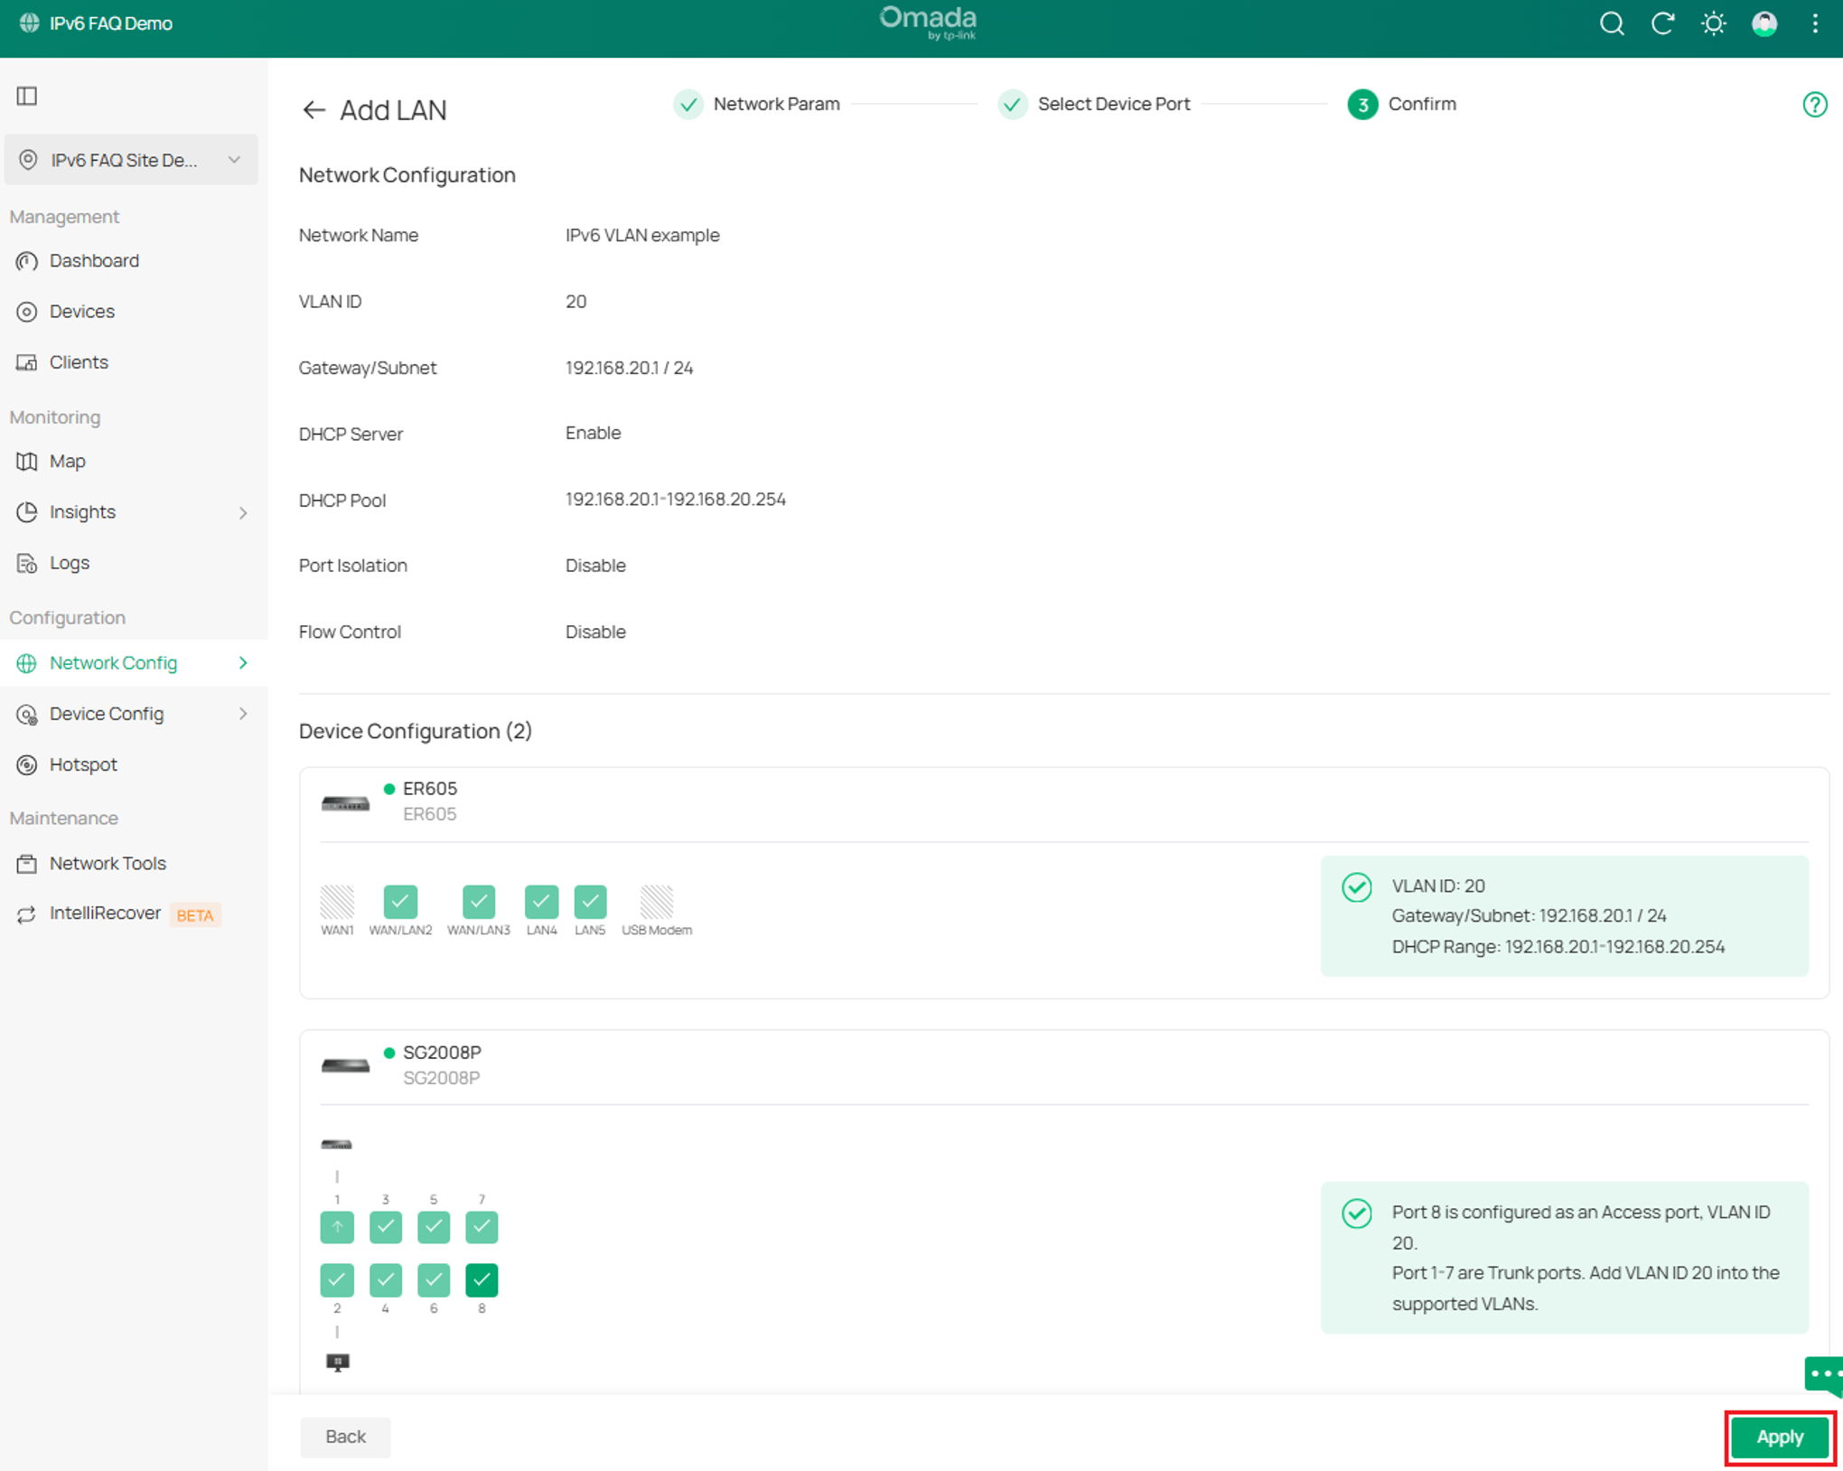This screenshot has width=1843, height=1471.
Task: Click SG2008P uplink port 1
Action: coord(337,1227)
